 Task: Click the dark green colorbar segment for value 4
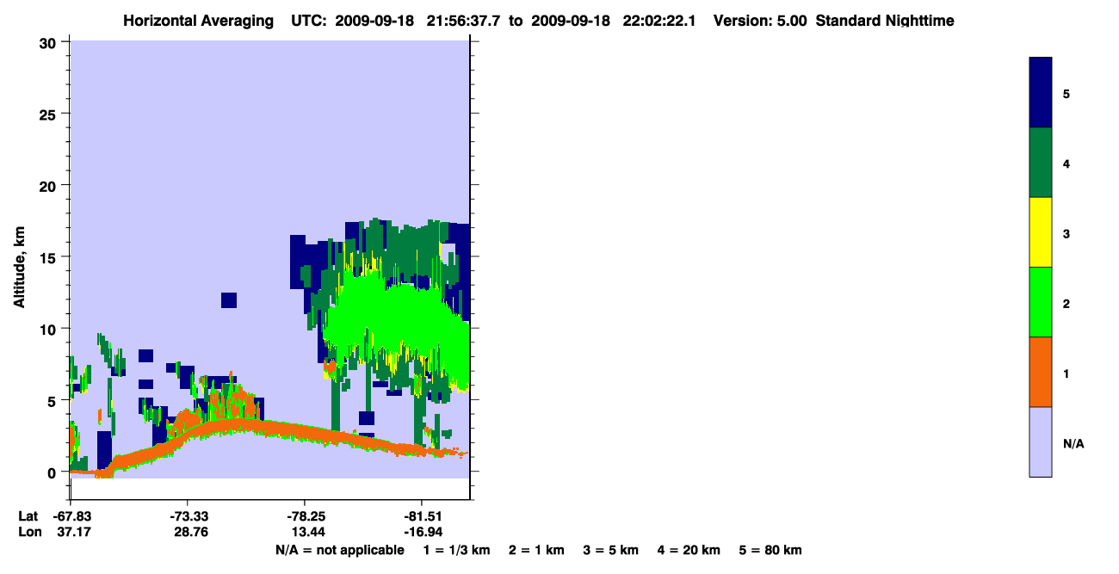point(1041,163)
